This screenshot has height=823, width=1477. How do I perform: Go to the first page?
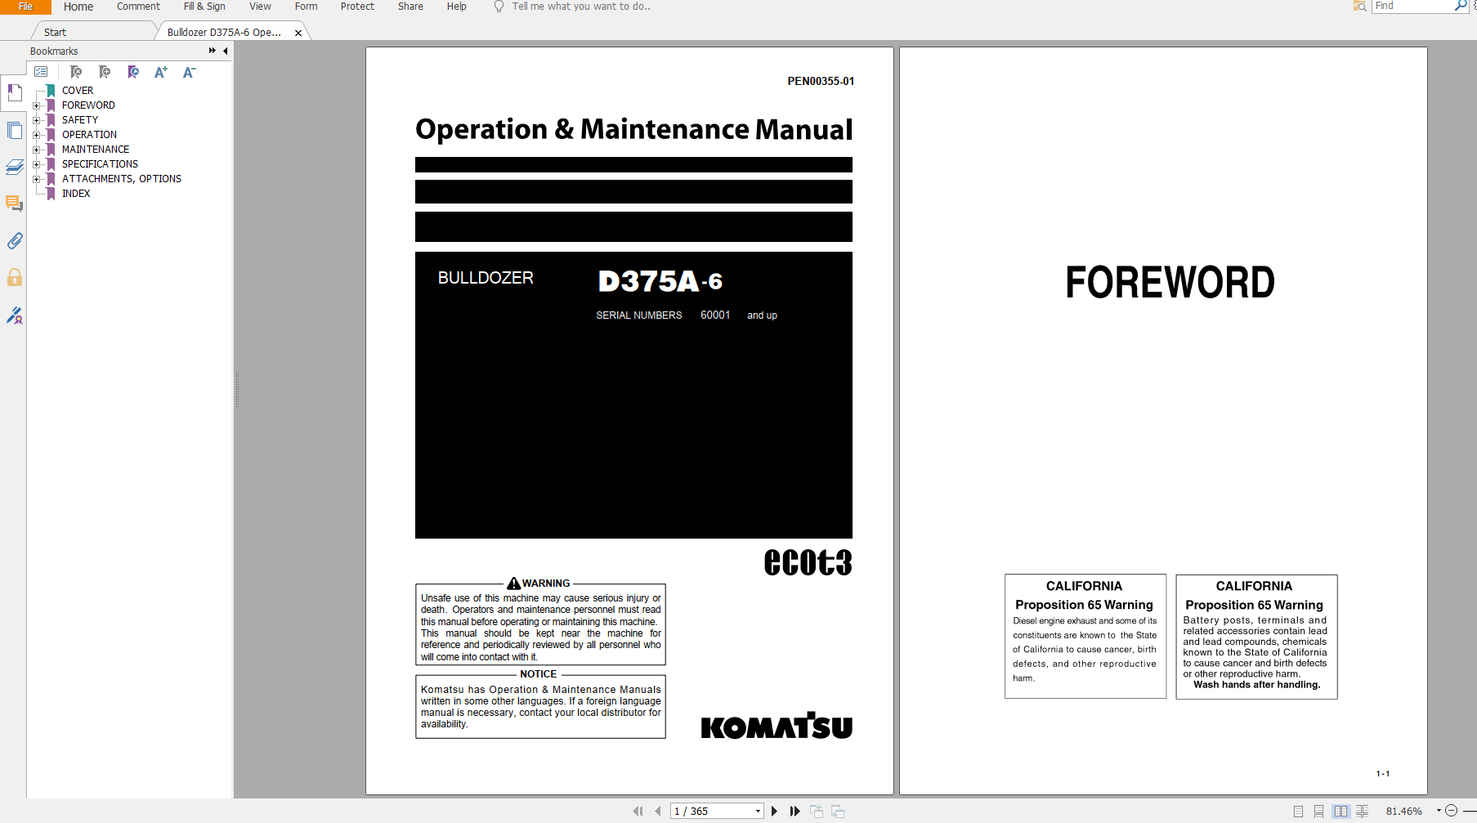pos(638,811)
